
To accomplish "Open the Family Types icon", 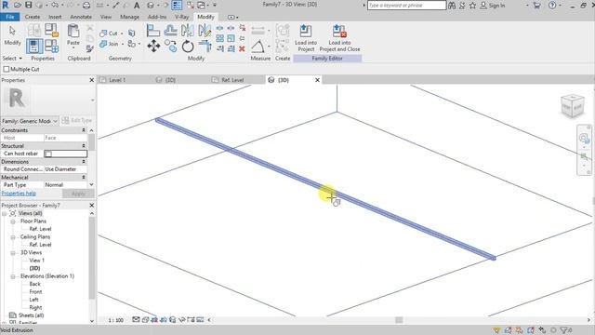I will click(51, 46).
